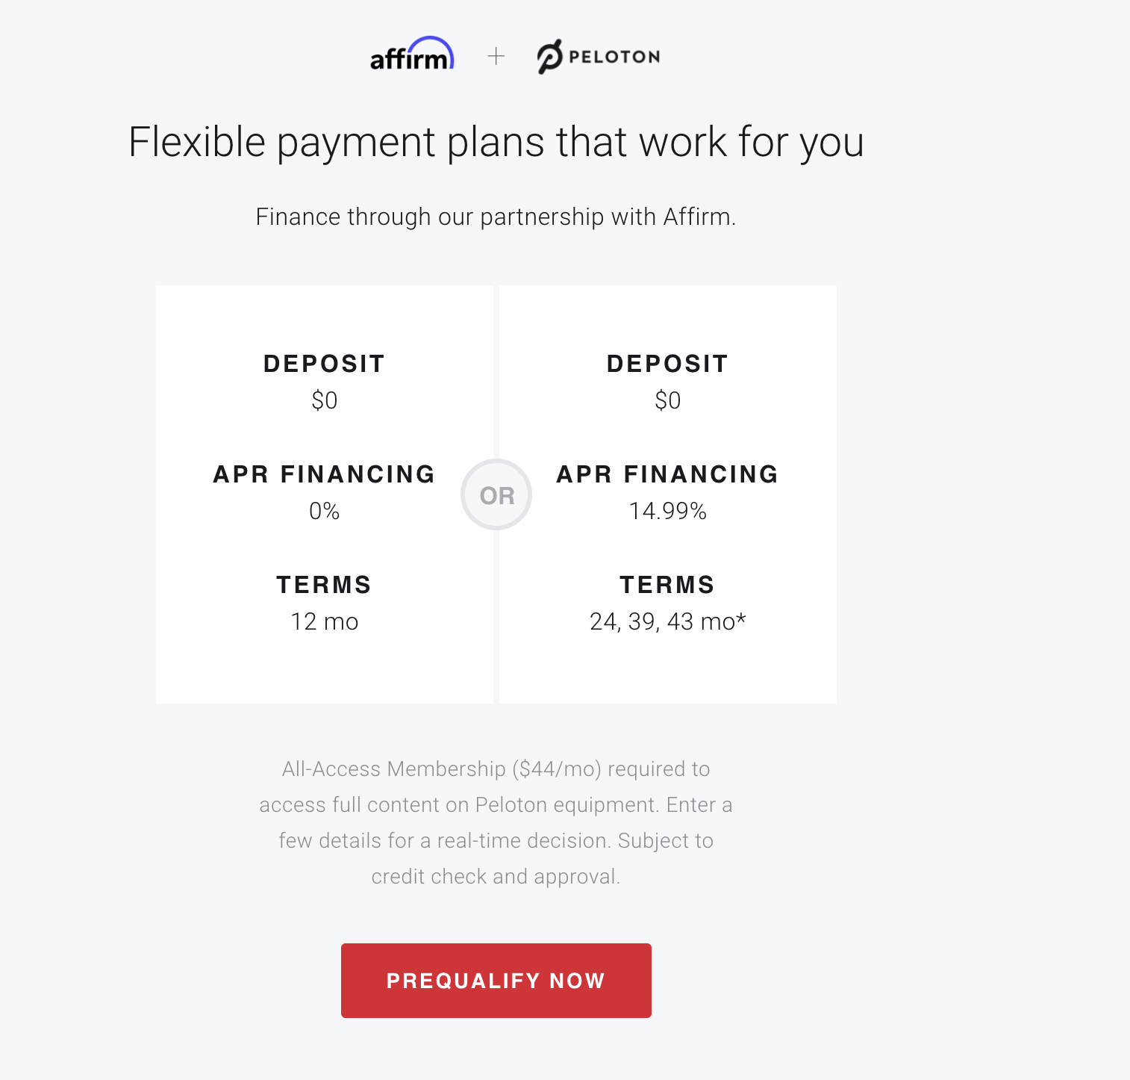Viewport: 1130px width, 1080px height.
Task: Click the 0% APR value
Action: click(325, 511)
